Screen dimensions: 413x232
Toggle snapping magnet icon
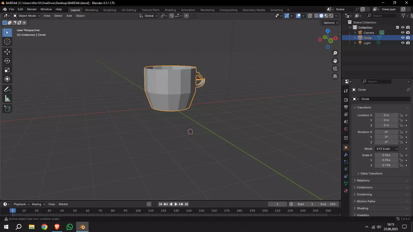coord(172,16)
